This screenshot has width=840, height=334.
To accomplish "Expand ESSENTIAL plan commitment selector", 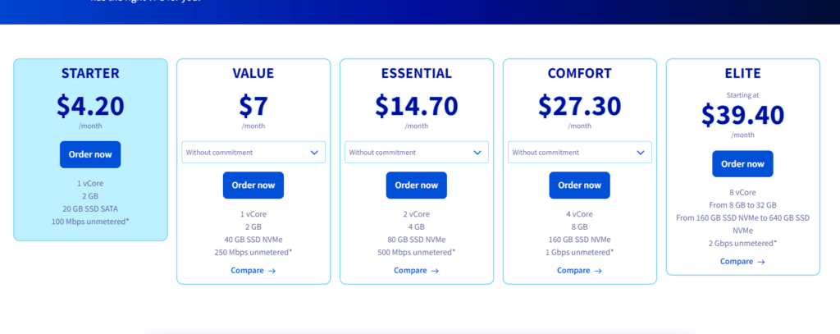I will click(x=416, y=153).
